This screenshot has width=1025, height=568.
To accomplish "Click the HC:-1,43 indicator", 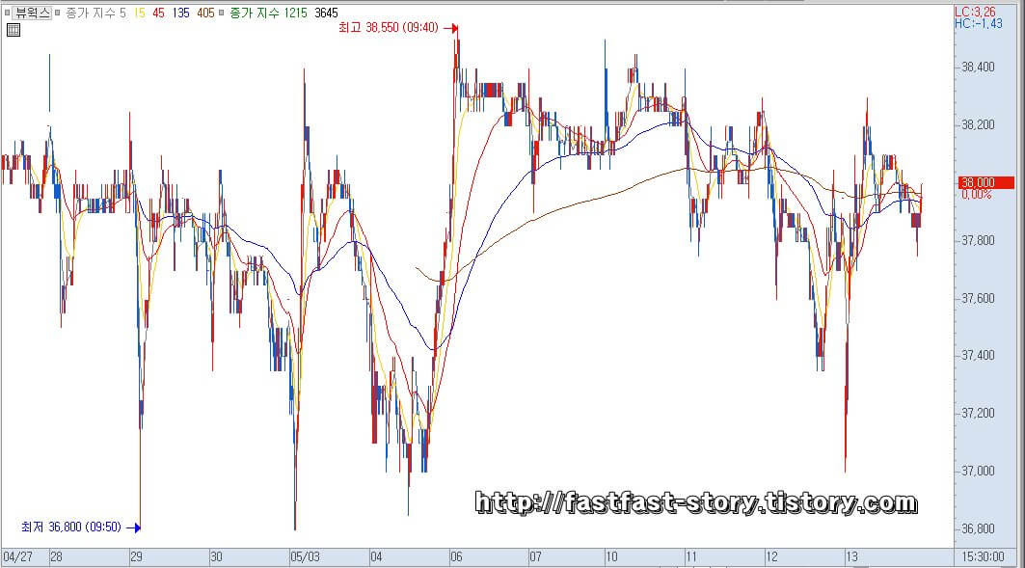I will [x=979, y=23].
